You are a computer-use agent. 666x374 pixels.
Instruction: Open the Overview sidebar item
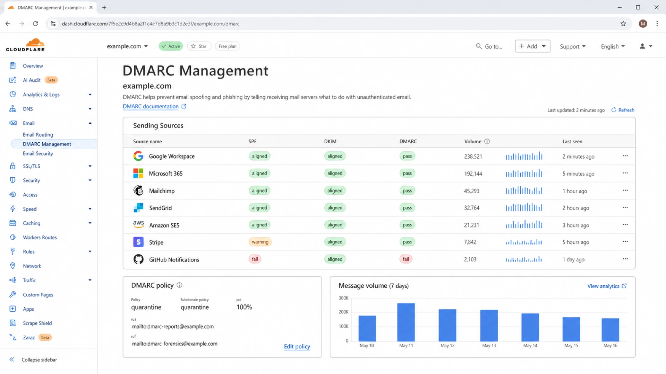[33, 66]
